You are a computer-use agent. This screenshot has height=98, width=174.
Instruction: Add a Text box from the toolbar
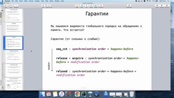86,5
